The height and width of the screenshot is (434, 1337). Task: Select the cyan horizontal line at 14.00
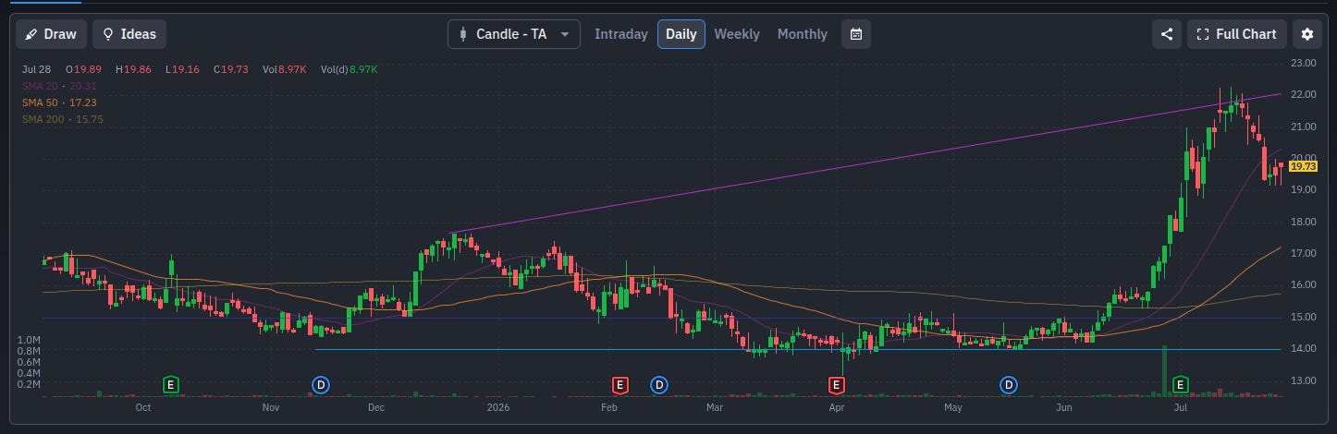point(798,349)
